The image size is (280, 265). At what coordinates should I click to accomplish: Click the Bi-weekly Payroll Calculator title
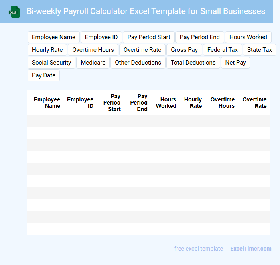point(146,11)
